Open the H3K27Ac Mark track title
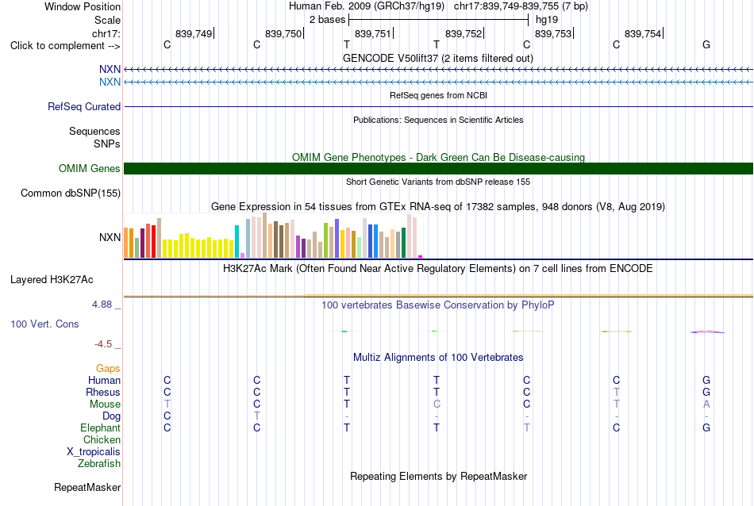This screenshot has height=506, width=754. (x=437, y=268)
